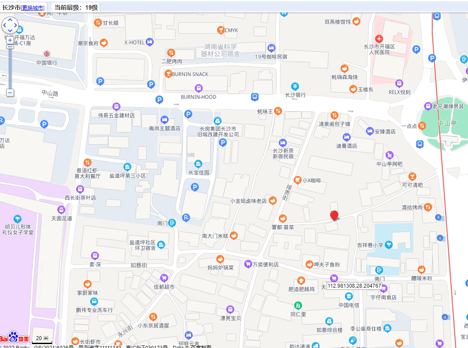This screenshot has height=348, width=468.
Task: Click the 长沙市 city name tab
Action: 11,7
